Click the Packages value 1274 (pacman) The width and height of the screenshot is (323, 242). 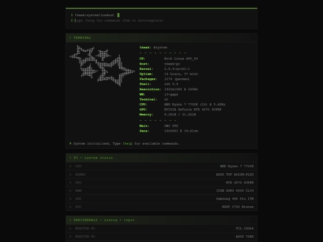point(176,79)
